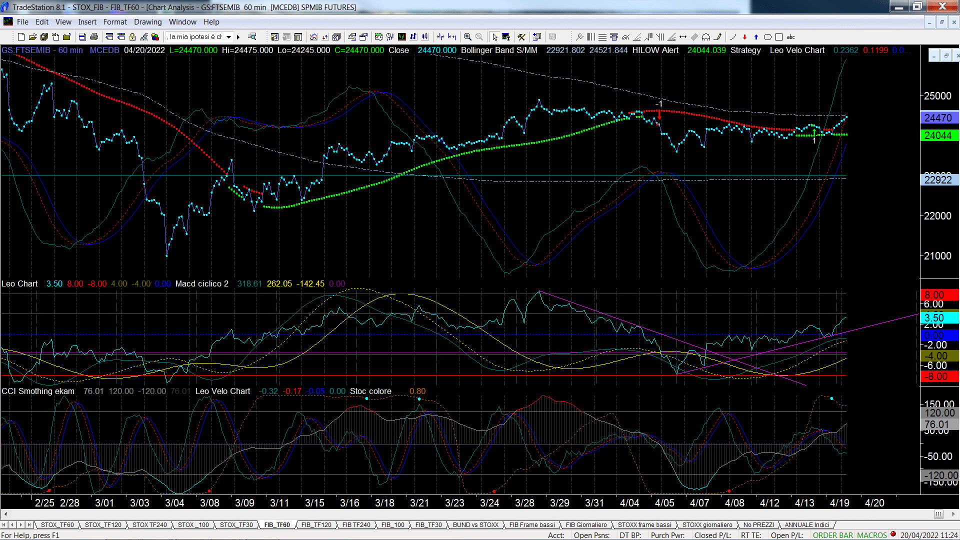Switch to the STOX_TF120 tab
The width and height of the screenshot is (960, 540).
coord(103,525)
